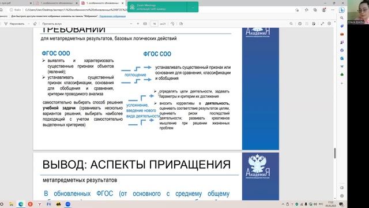This screenshot has width=369, height=208.
Task: Open the Manage favorites link
Action: click(112, 16)
